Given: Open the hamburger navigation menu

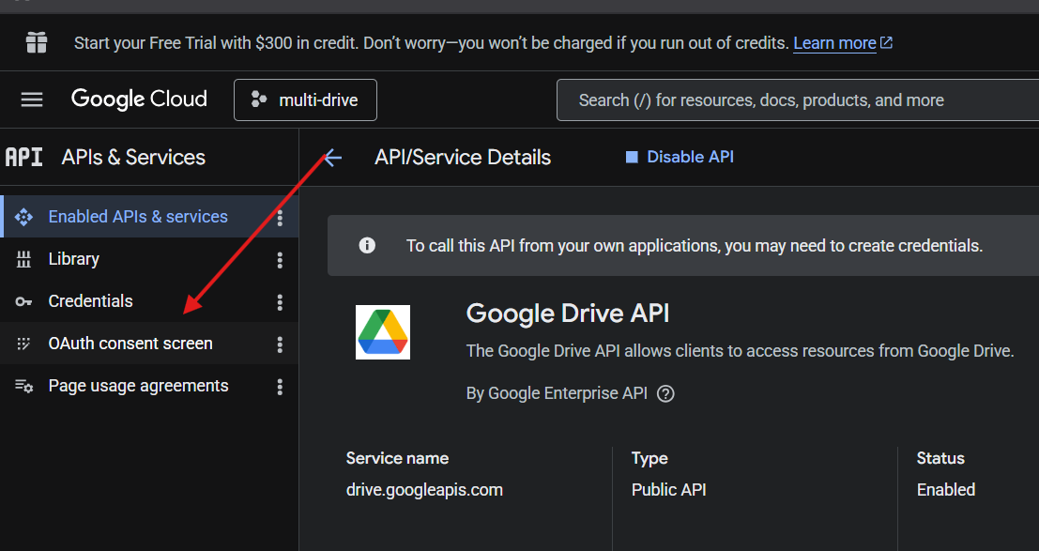Looking at the screenshot, I should pos(32,100).
